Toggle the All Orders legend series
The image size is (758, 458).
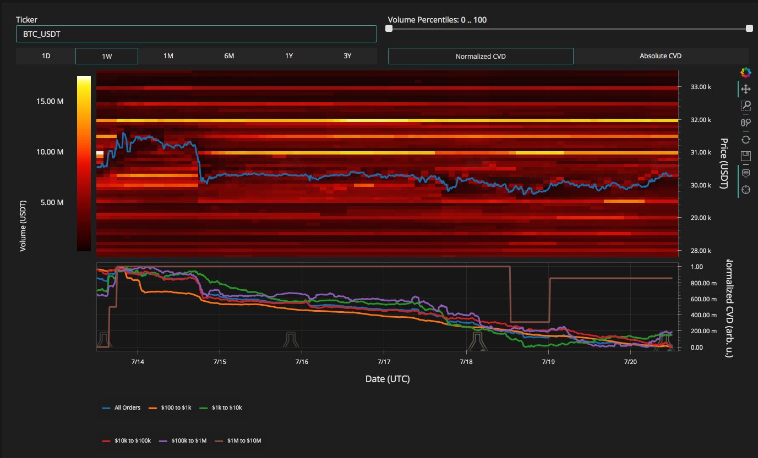point(122,407)
